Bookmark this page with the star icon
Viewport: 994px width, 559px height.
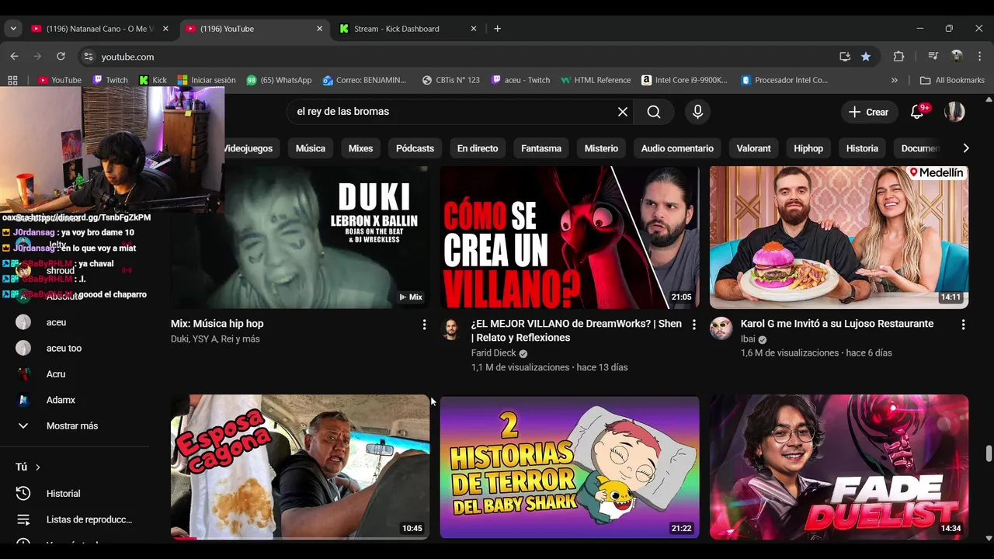[x=866, y=57]
